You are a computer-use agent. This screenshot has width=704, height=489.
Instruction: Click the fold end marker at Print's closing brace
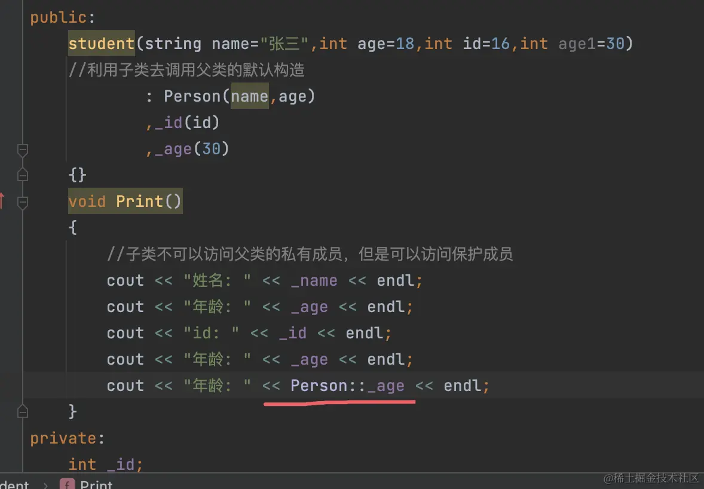point(23,411)
